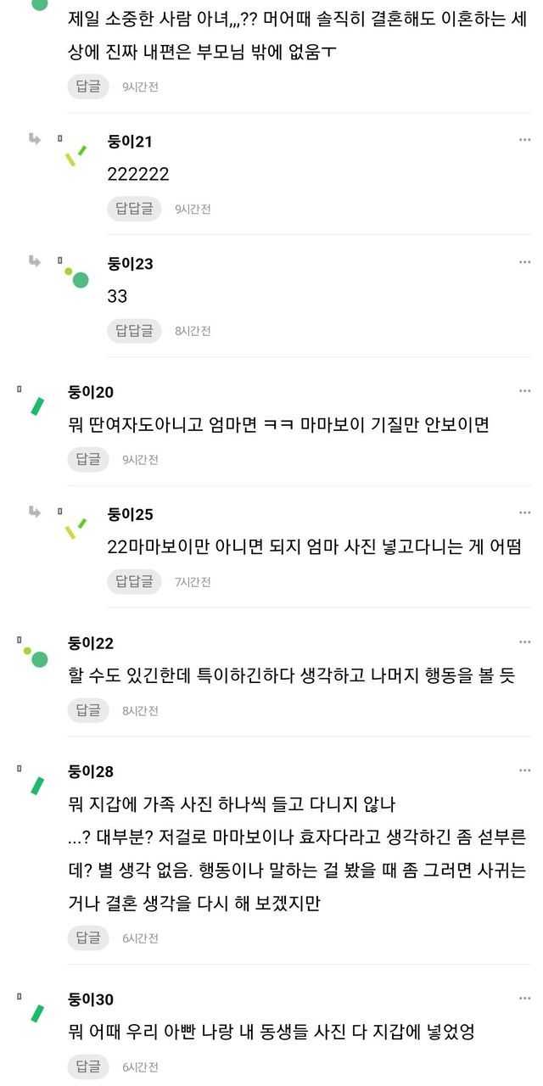Open more options for 둥이25 comment
The height and width of the screenshot is (1086, 543).
(524, 513)
